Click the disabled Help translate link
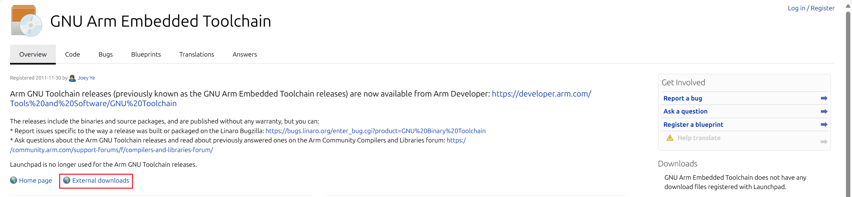 point(699,138)
